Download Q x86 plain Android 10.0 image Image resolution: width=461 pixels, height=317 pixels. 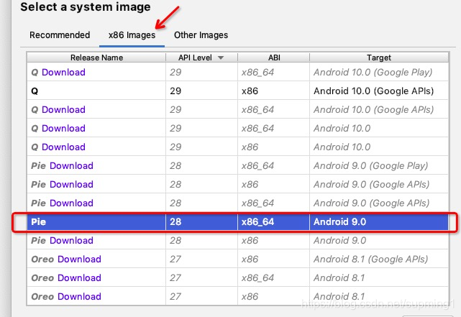click(x=63, y=147)
